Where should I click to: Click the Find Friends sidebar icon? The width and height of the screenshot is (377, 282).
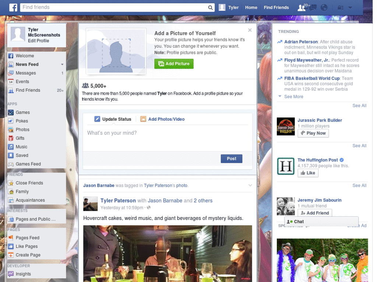click(11, 90)
